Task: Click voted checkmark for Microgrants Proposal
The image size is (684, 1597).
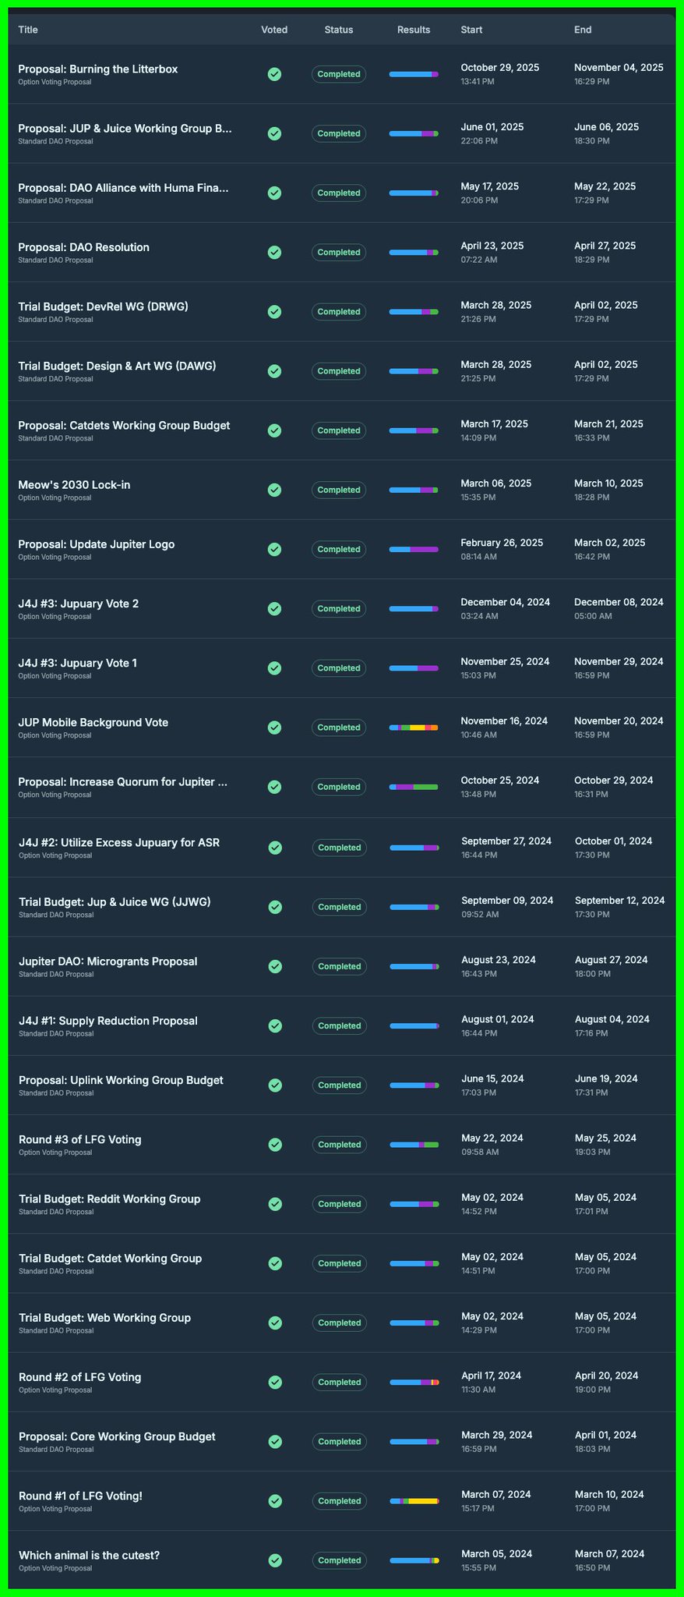Action: click(274, 966)
